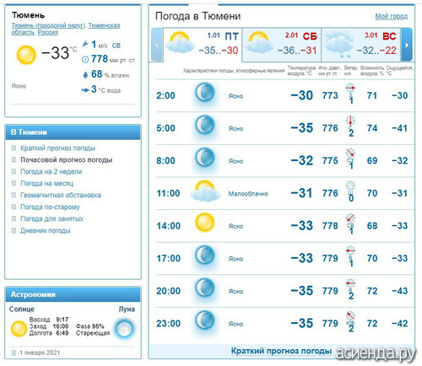Viewport: 422px width, 366px height.
Task: Show next days with right arrow
Action: pos(407,45)
